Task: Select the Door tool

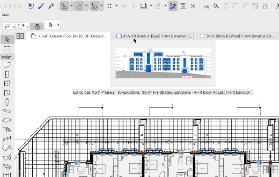Action: click(7, 74)
